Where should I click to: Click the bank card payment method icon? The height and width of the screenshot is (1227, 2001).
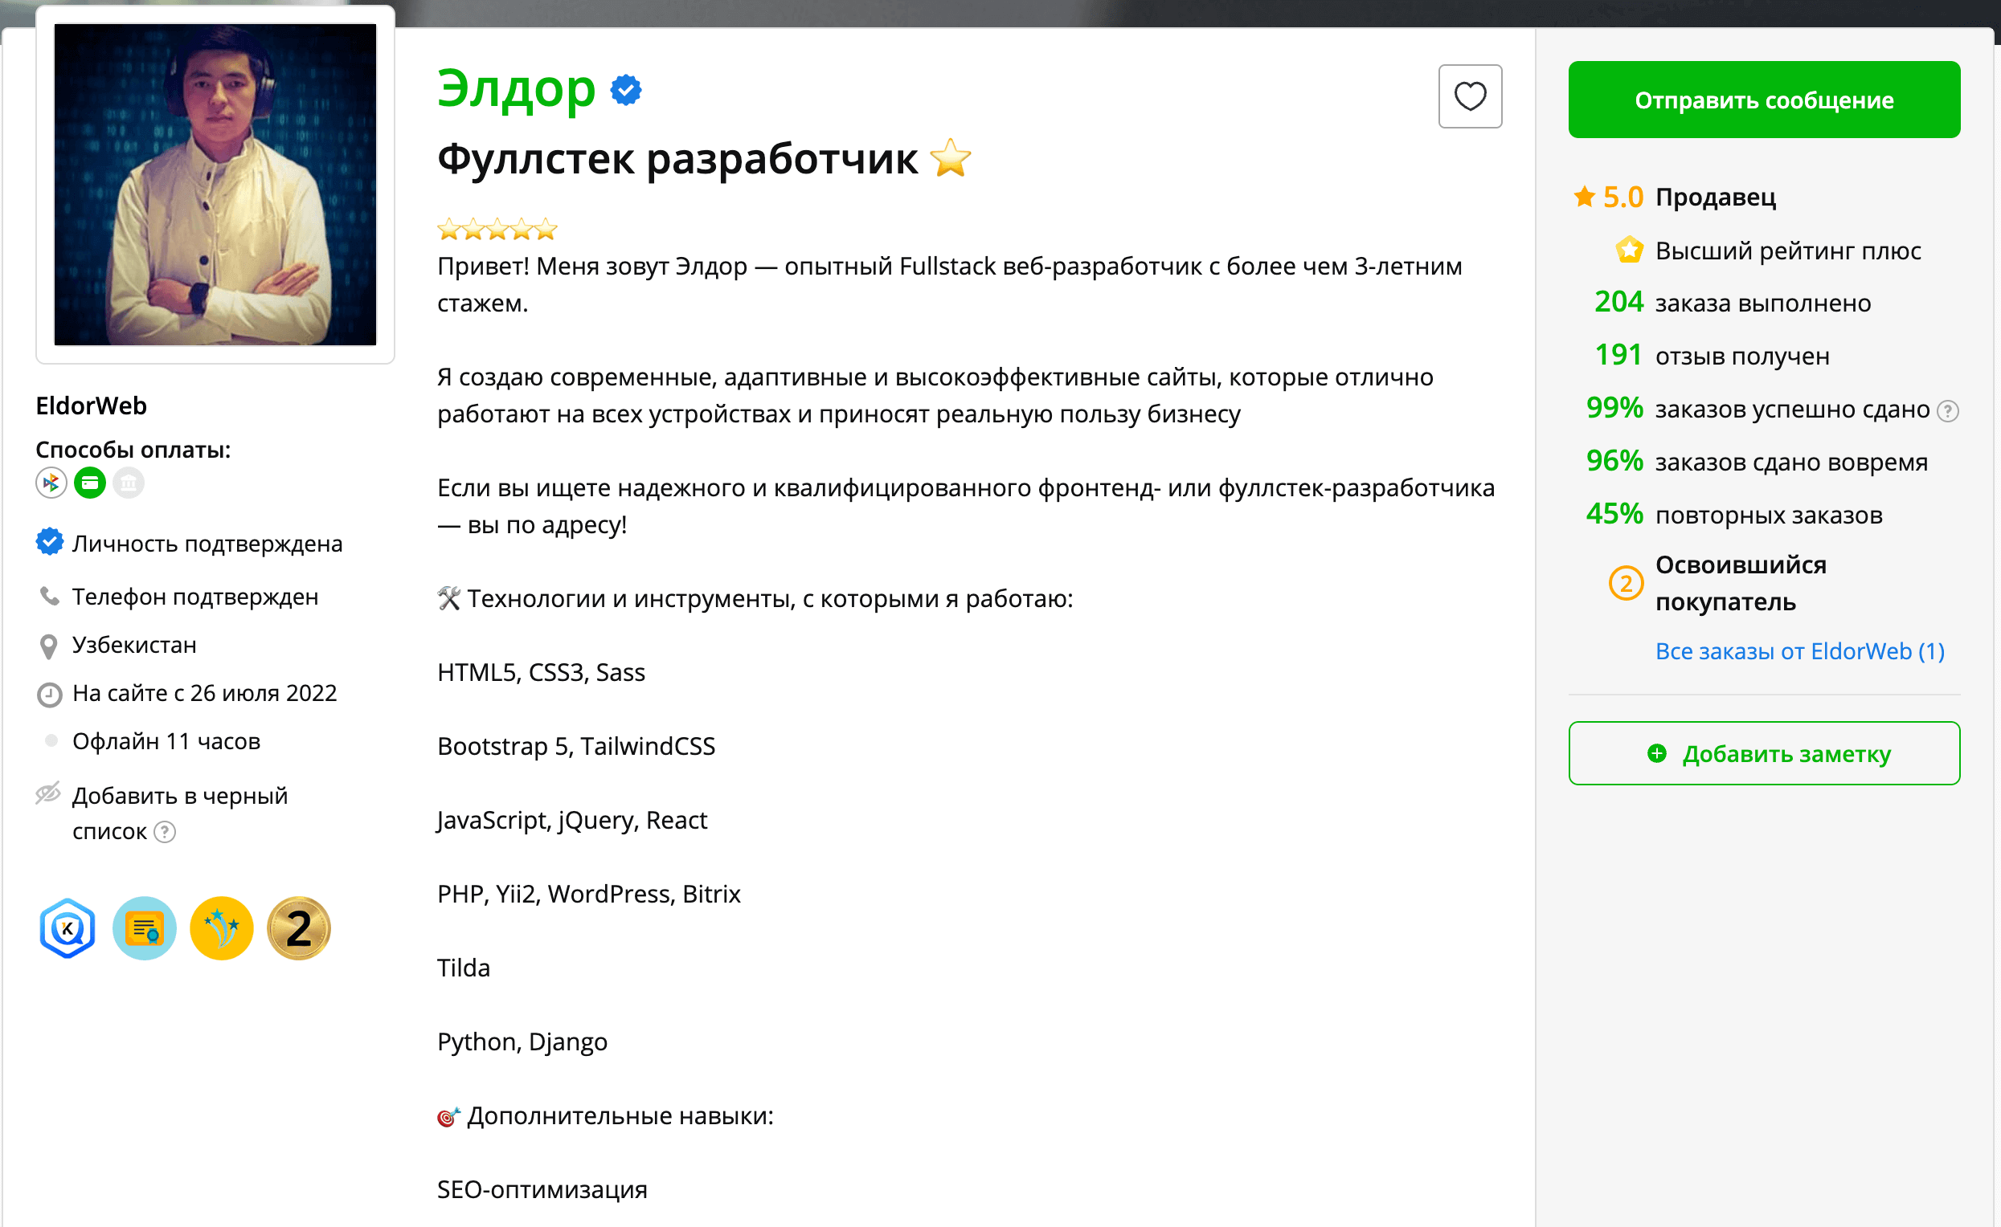point(89,483)
